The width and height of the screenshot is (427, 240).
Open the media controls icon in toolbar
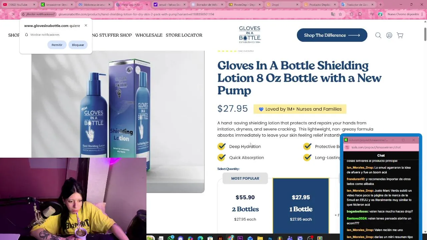point(372,14)
